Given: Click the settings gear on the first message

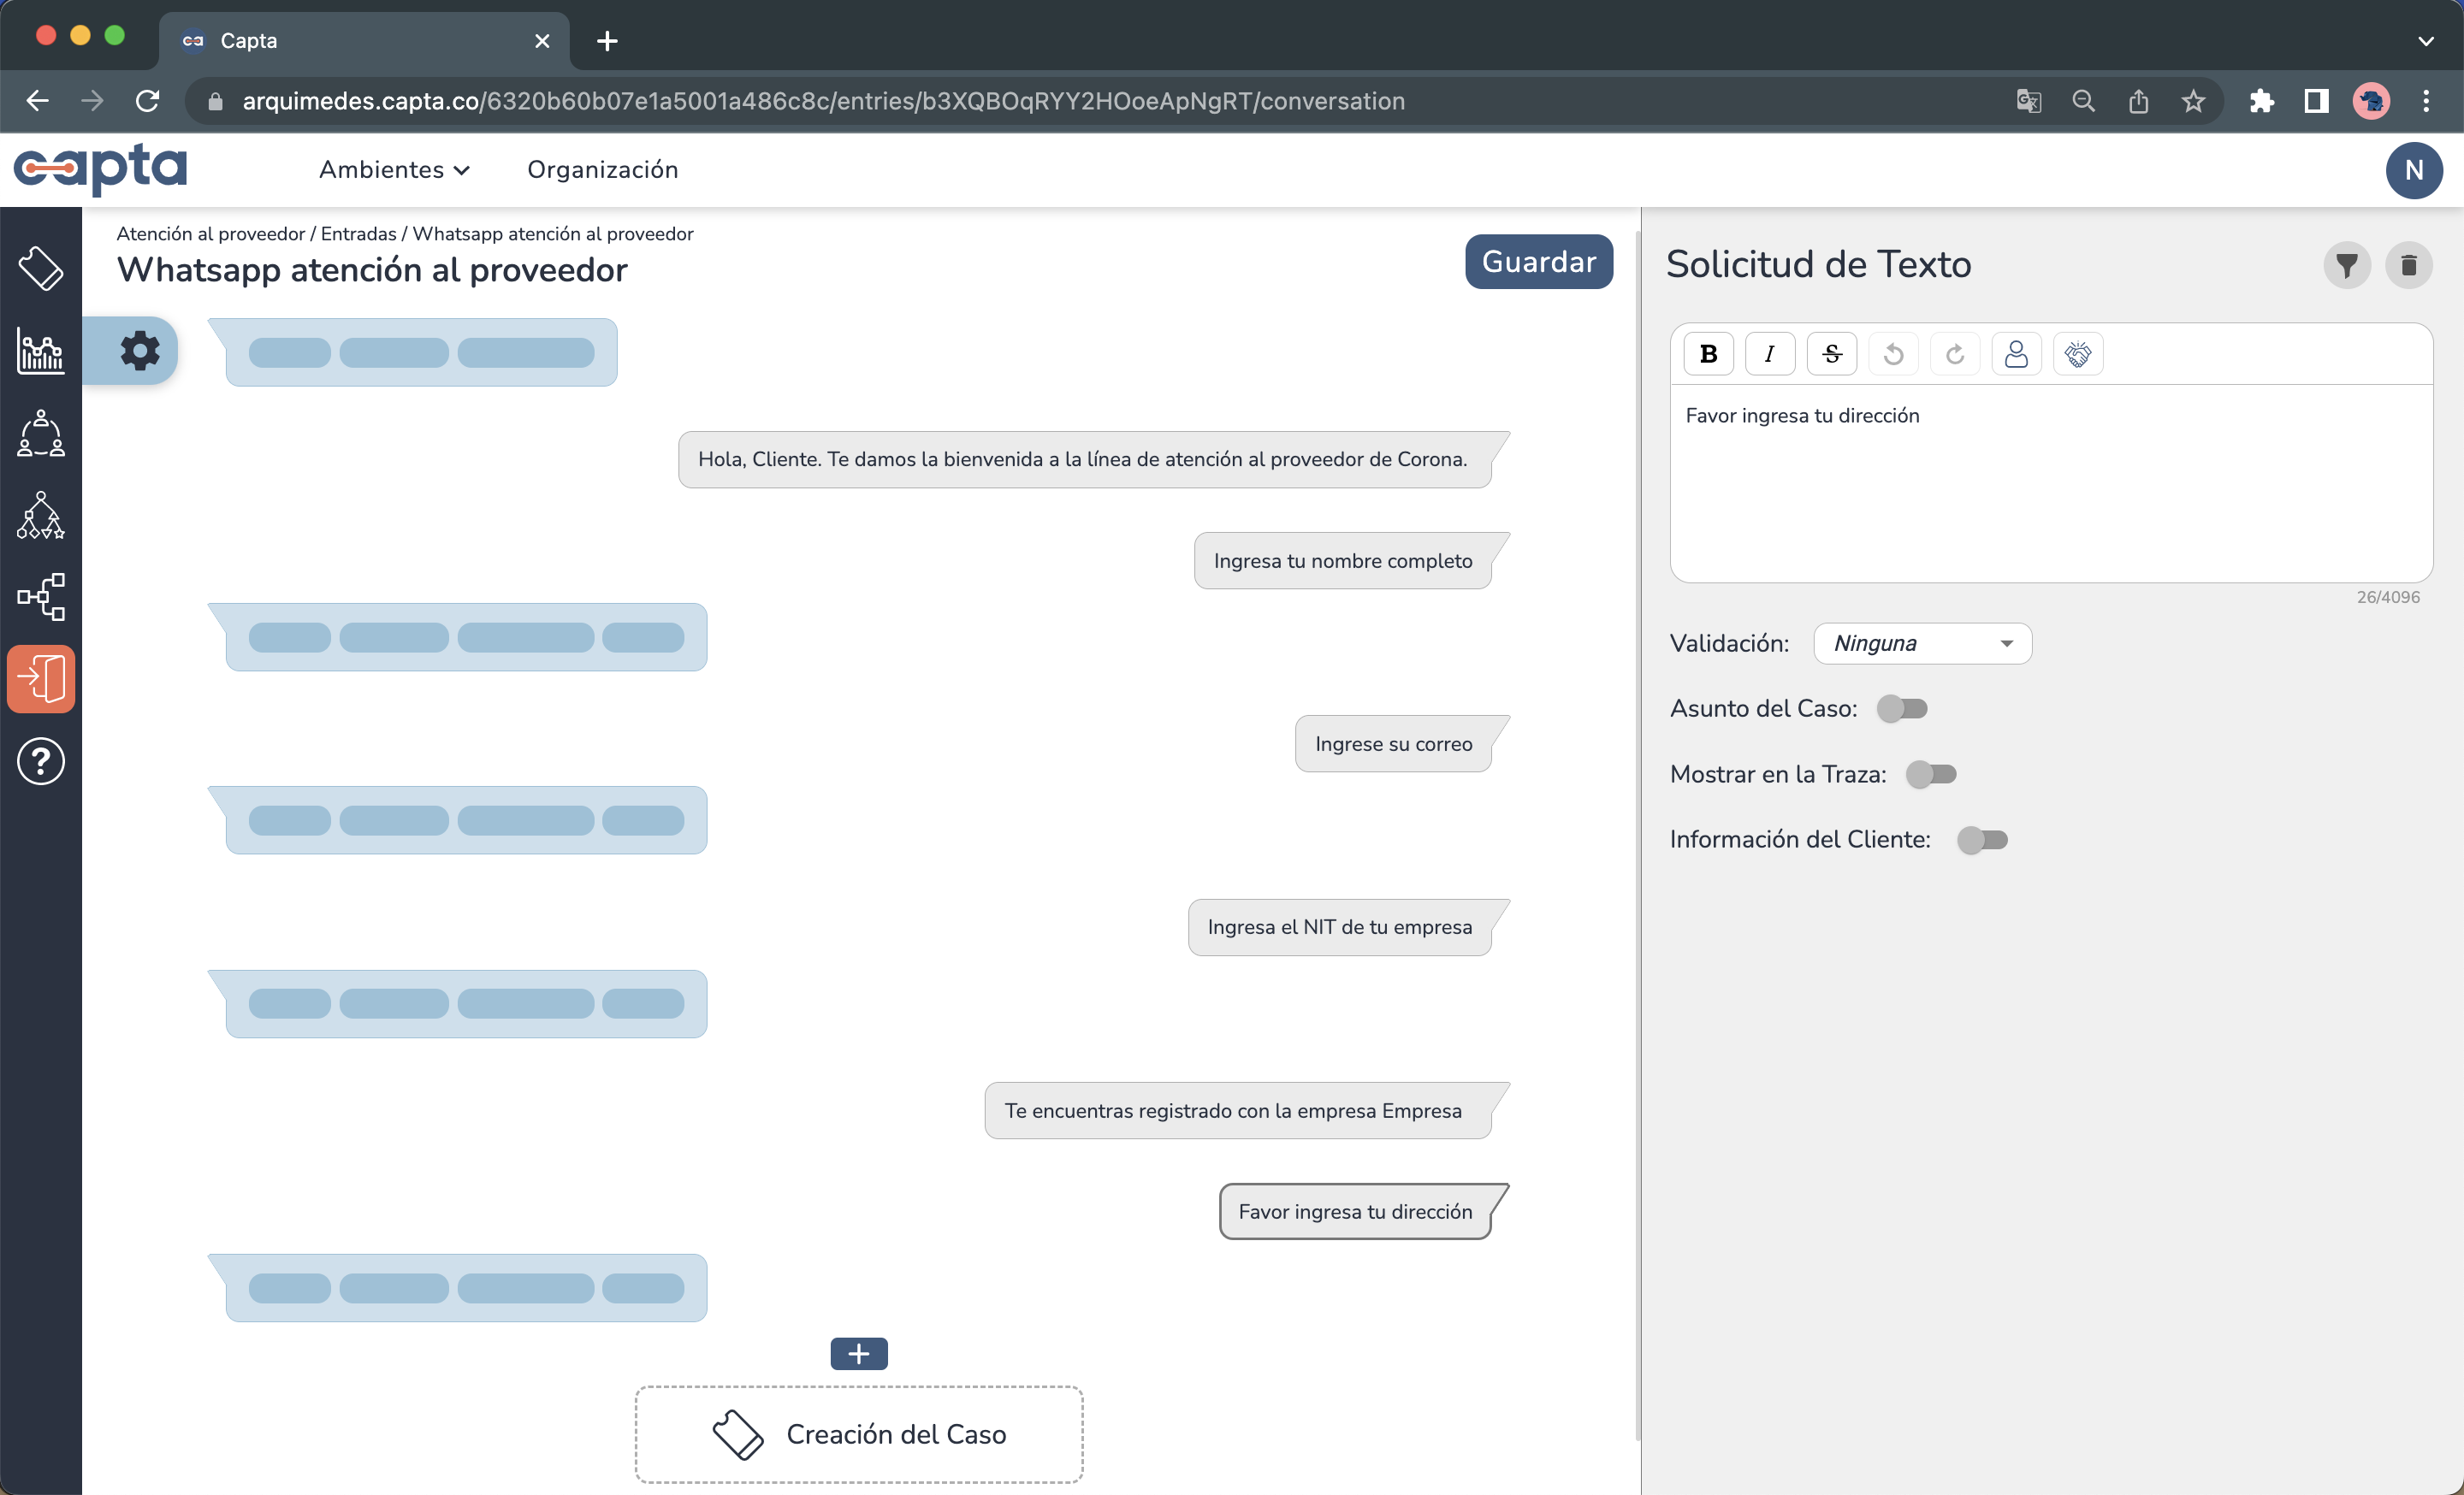Looking at the screenshot, I should [139, 350].
